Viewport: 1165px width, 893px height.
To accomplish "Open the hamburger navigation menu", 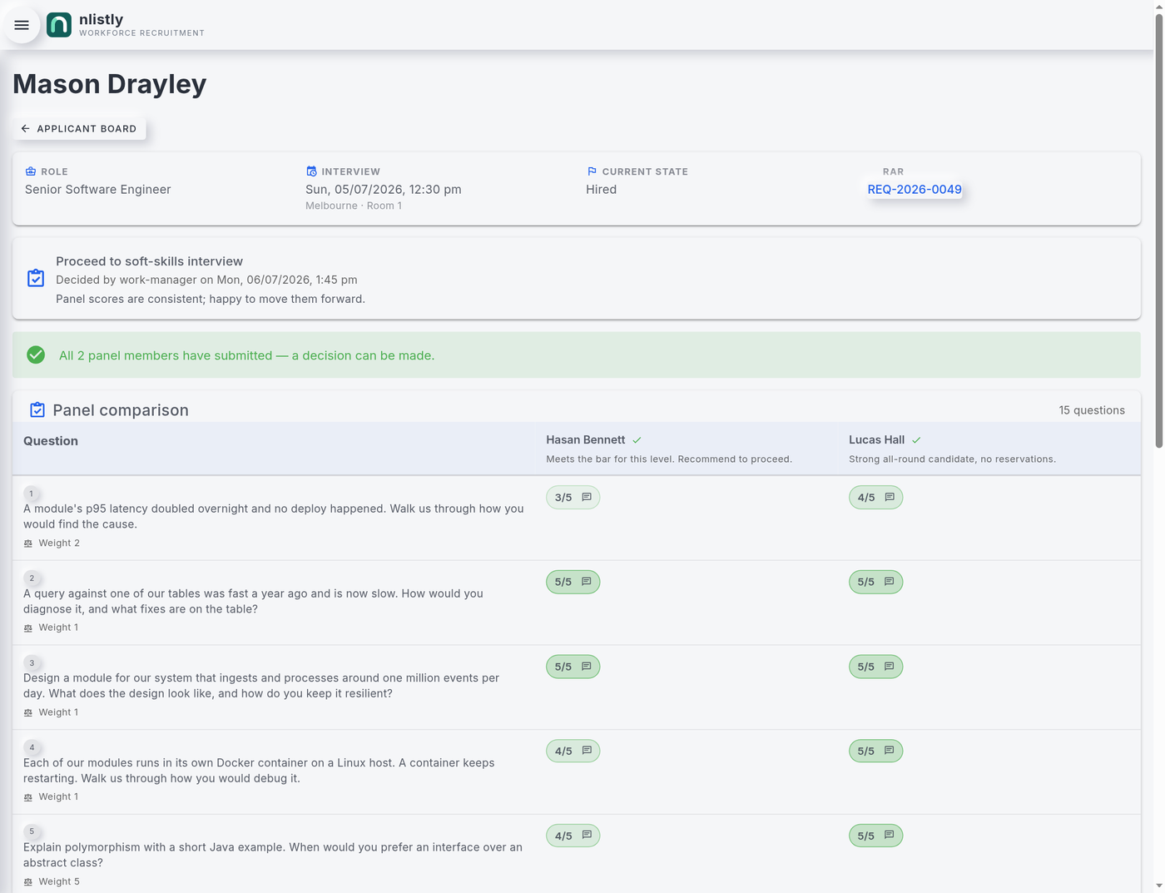I will (22, 25).
